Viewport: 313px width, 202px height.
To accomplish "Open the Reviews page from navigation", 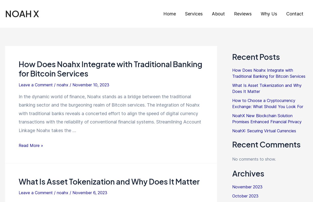I will 243,14.
